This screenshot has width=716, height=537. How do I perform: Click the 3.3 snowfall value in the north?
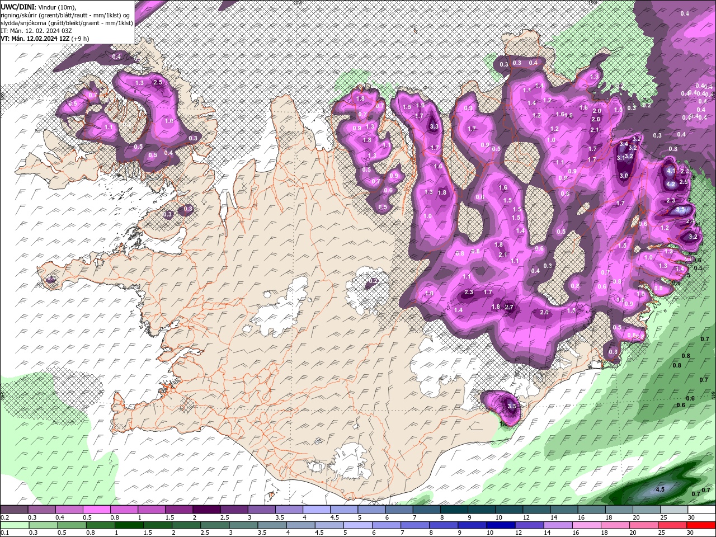(434, 126)
